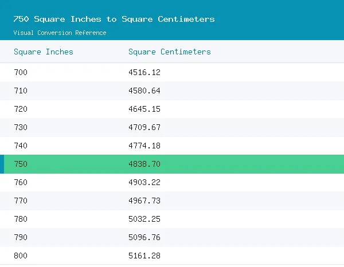344x267 pixels.
Task: Select the cell showing 4774.18
Action: point(144,146)
